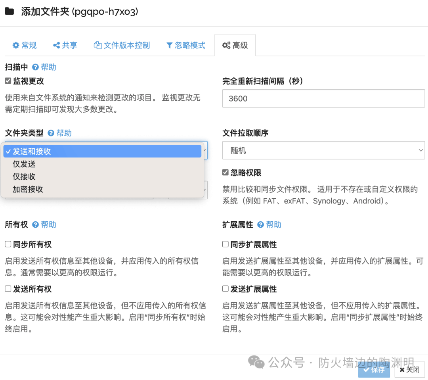428x380 pixels.
Task: Tick the 发送扩展属性 checkbox
Action: pyautogui.click(x=225, y=289)
